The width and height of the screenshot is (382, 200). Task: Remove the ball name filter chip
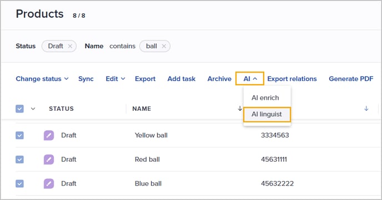[x=164, y=46]
